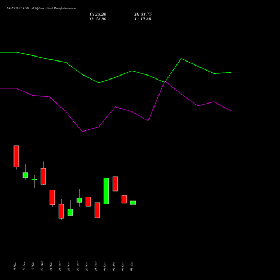Click the green candle for 26 Nov
This screenshot has width=280, height=280.
point(79,200)
